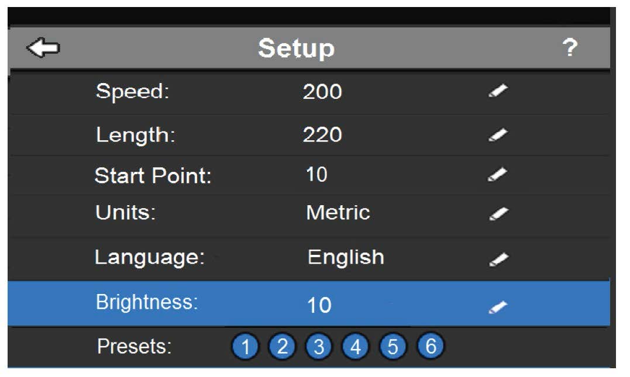This screenshot has height=377, width=630.
Task: Select the Start Point row label
Action: click(x=153, y=175)
